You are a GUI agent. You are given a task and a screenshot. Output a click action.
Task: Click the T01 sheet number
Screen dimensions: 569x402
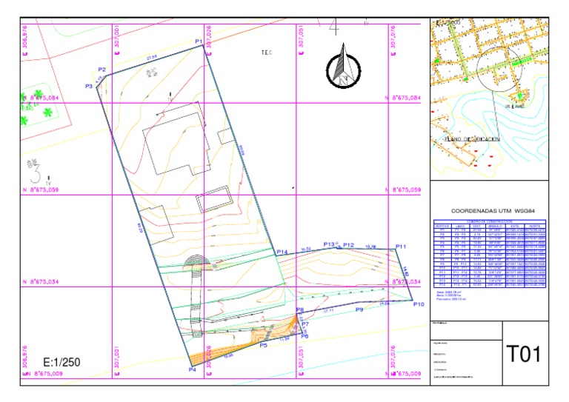[523, 354]
